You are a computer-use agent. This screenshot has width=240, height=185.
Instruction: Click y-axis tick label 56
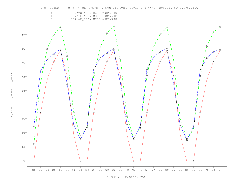[23, 133]
